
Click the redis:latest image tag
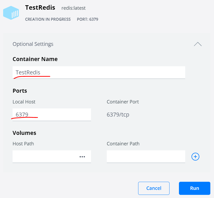(x=74, y=8)
